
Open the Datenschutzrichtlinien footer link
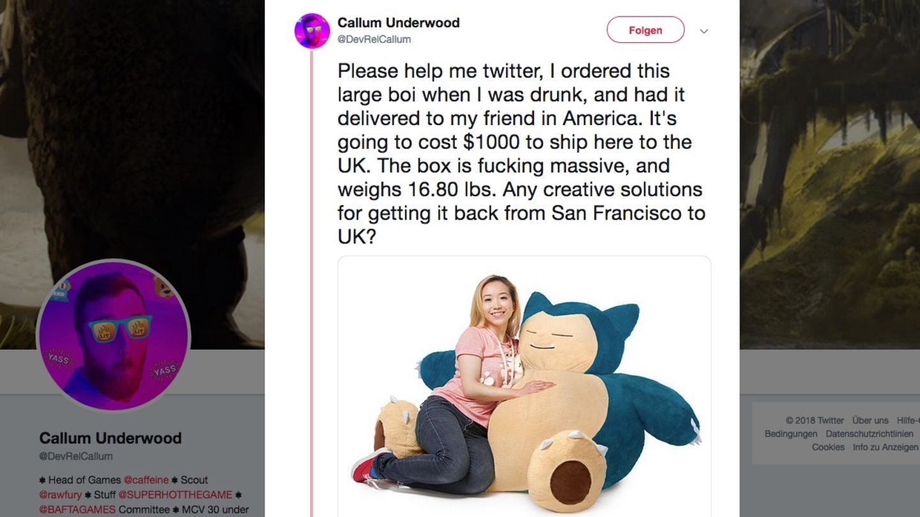pyautogui.click(x=869, y=434)
